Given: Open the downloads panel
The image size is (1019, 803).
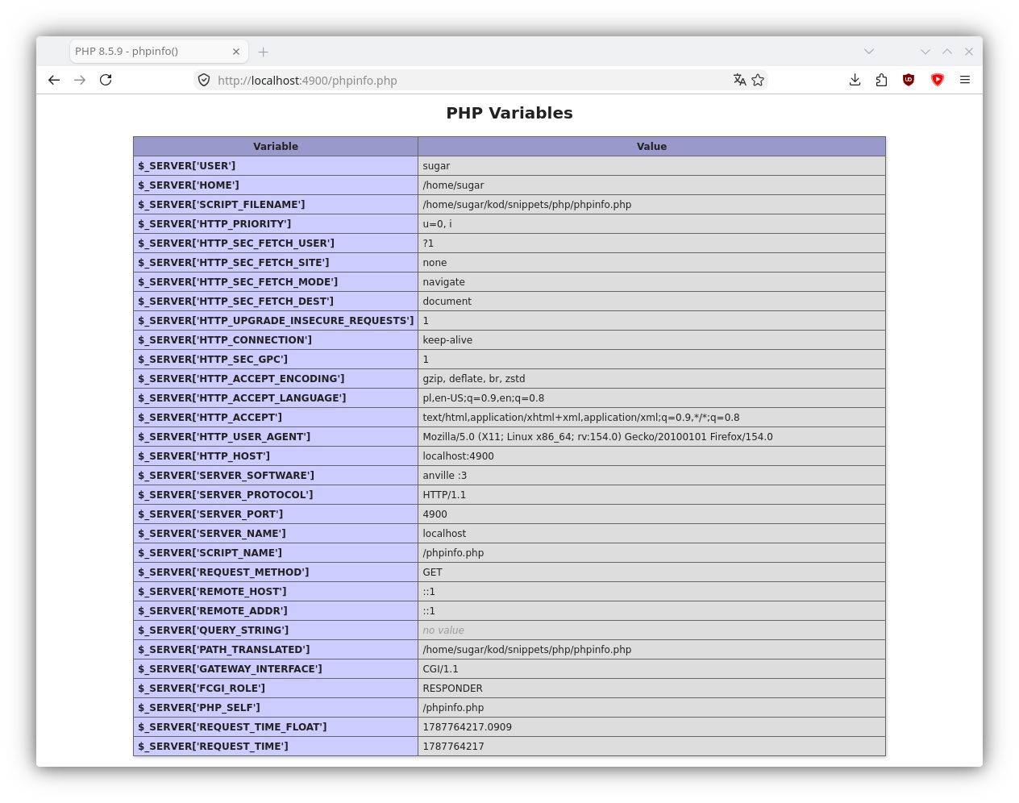Looking at the screenshot, I should [x=855, y=80].
